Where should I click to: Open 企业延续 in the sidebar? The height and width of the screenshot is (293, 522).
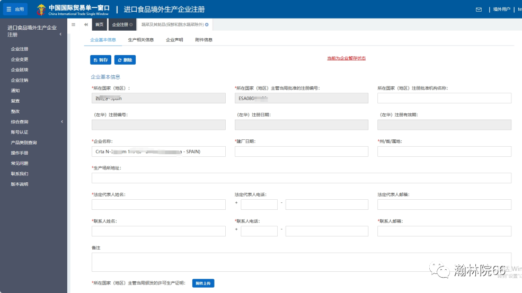click(x=20, y=69)
